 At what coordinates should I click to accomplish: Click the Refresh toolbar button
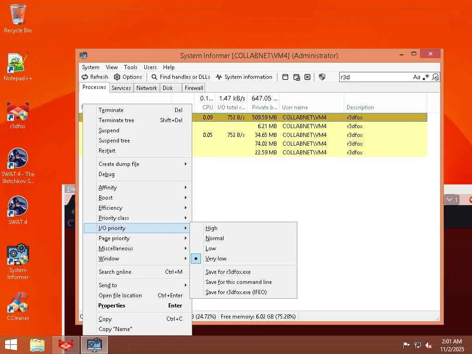[94, 77]
